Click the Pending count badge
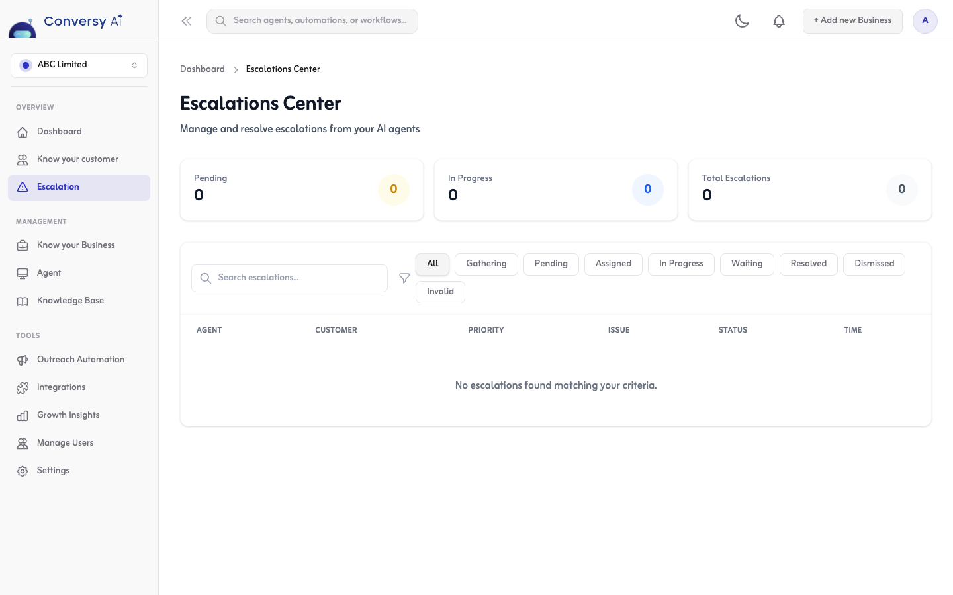This screenshot has width=953, height=595. (x=394, y=190)
